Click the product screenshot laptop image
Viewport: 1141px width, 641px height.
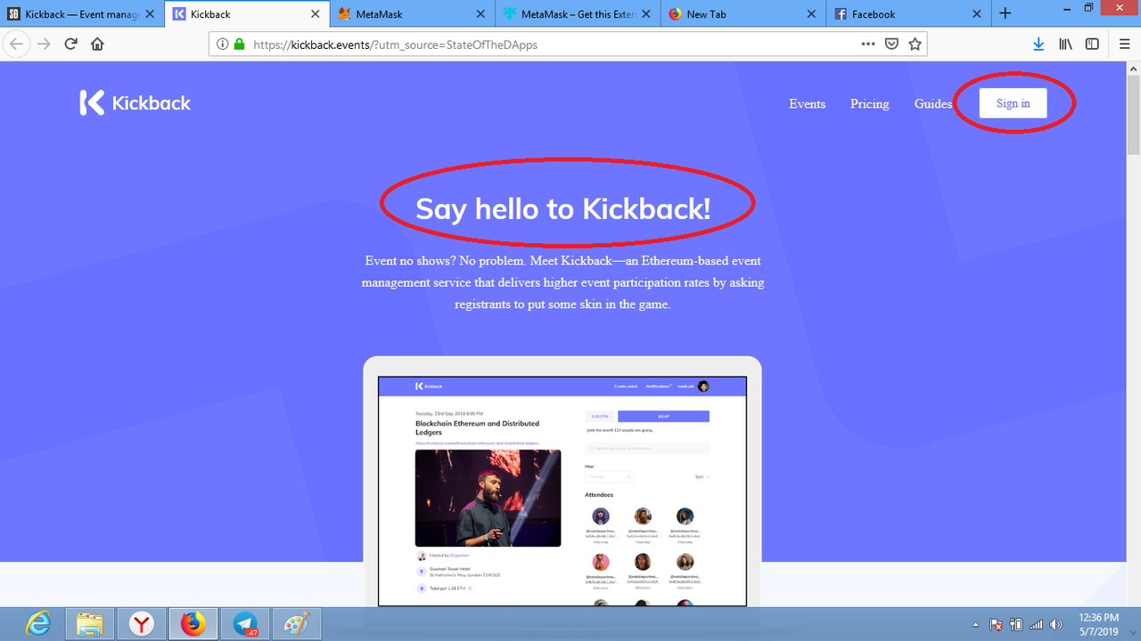pyautogui.click(x=562, y=482)
